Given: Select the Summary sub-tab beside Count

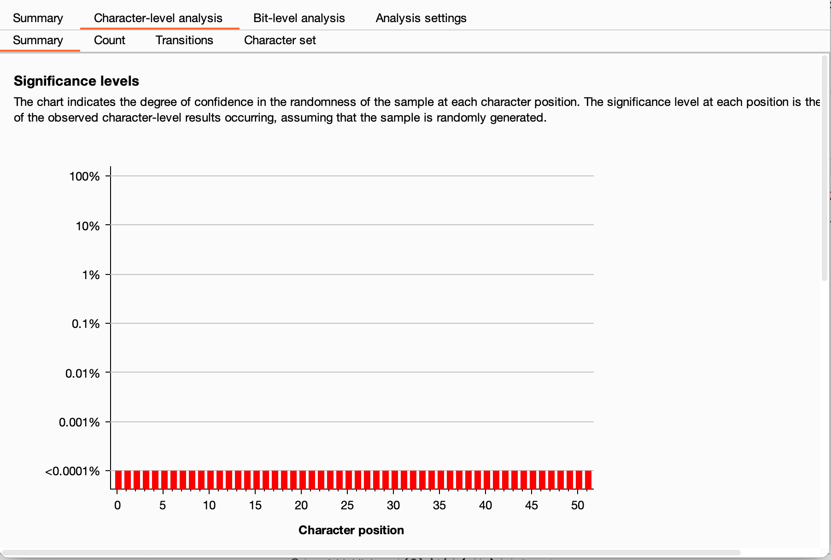Looking at the screenshot, I should [x=38, y=40].
